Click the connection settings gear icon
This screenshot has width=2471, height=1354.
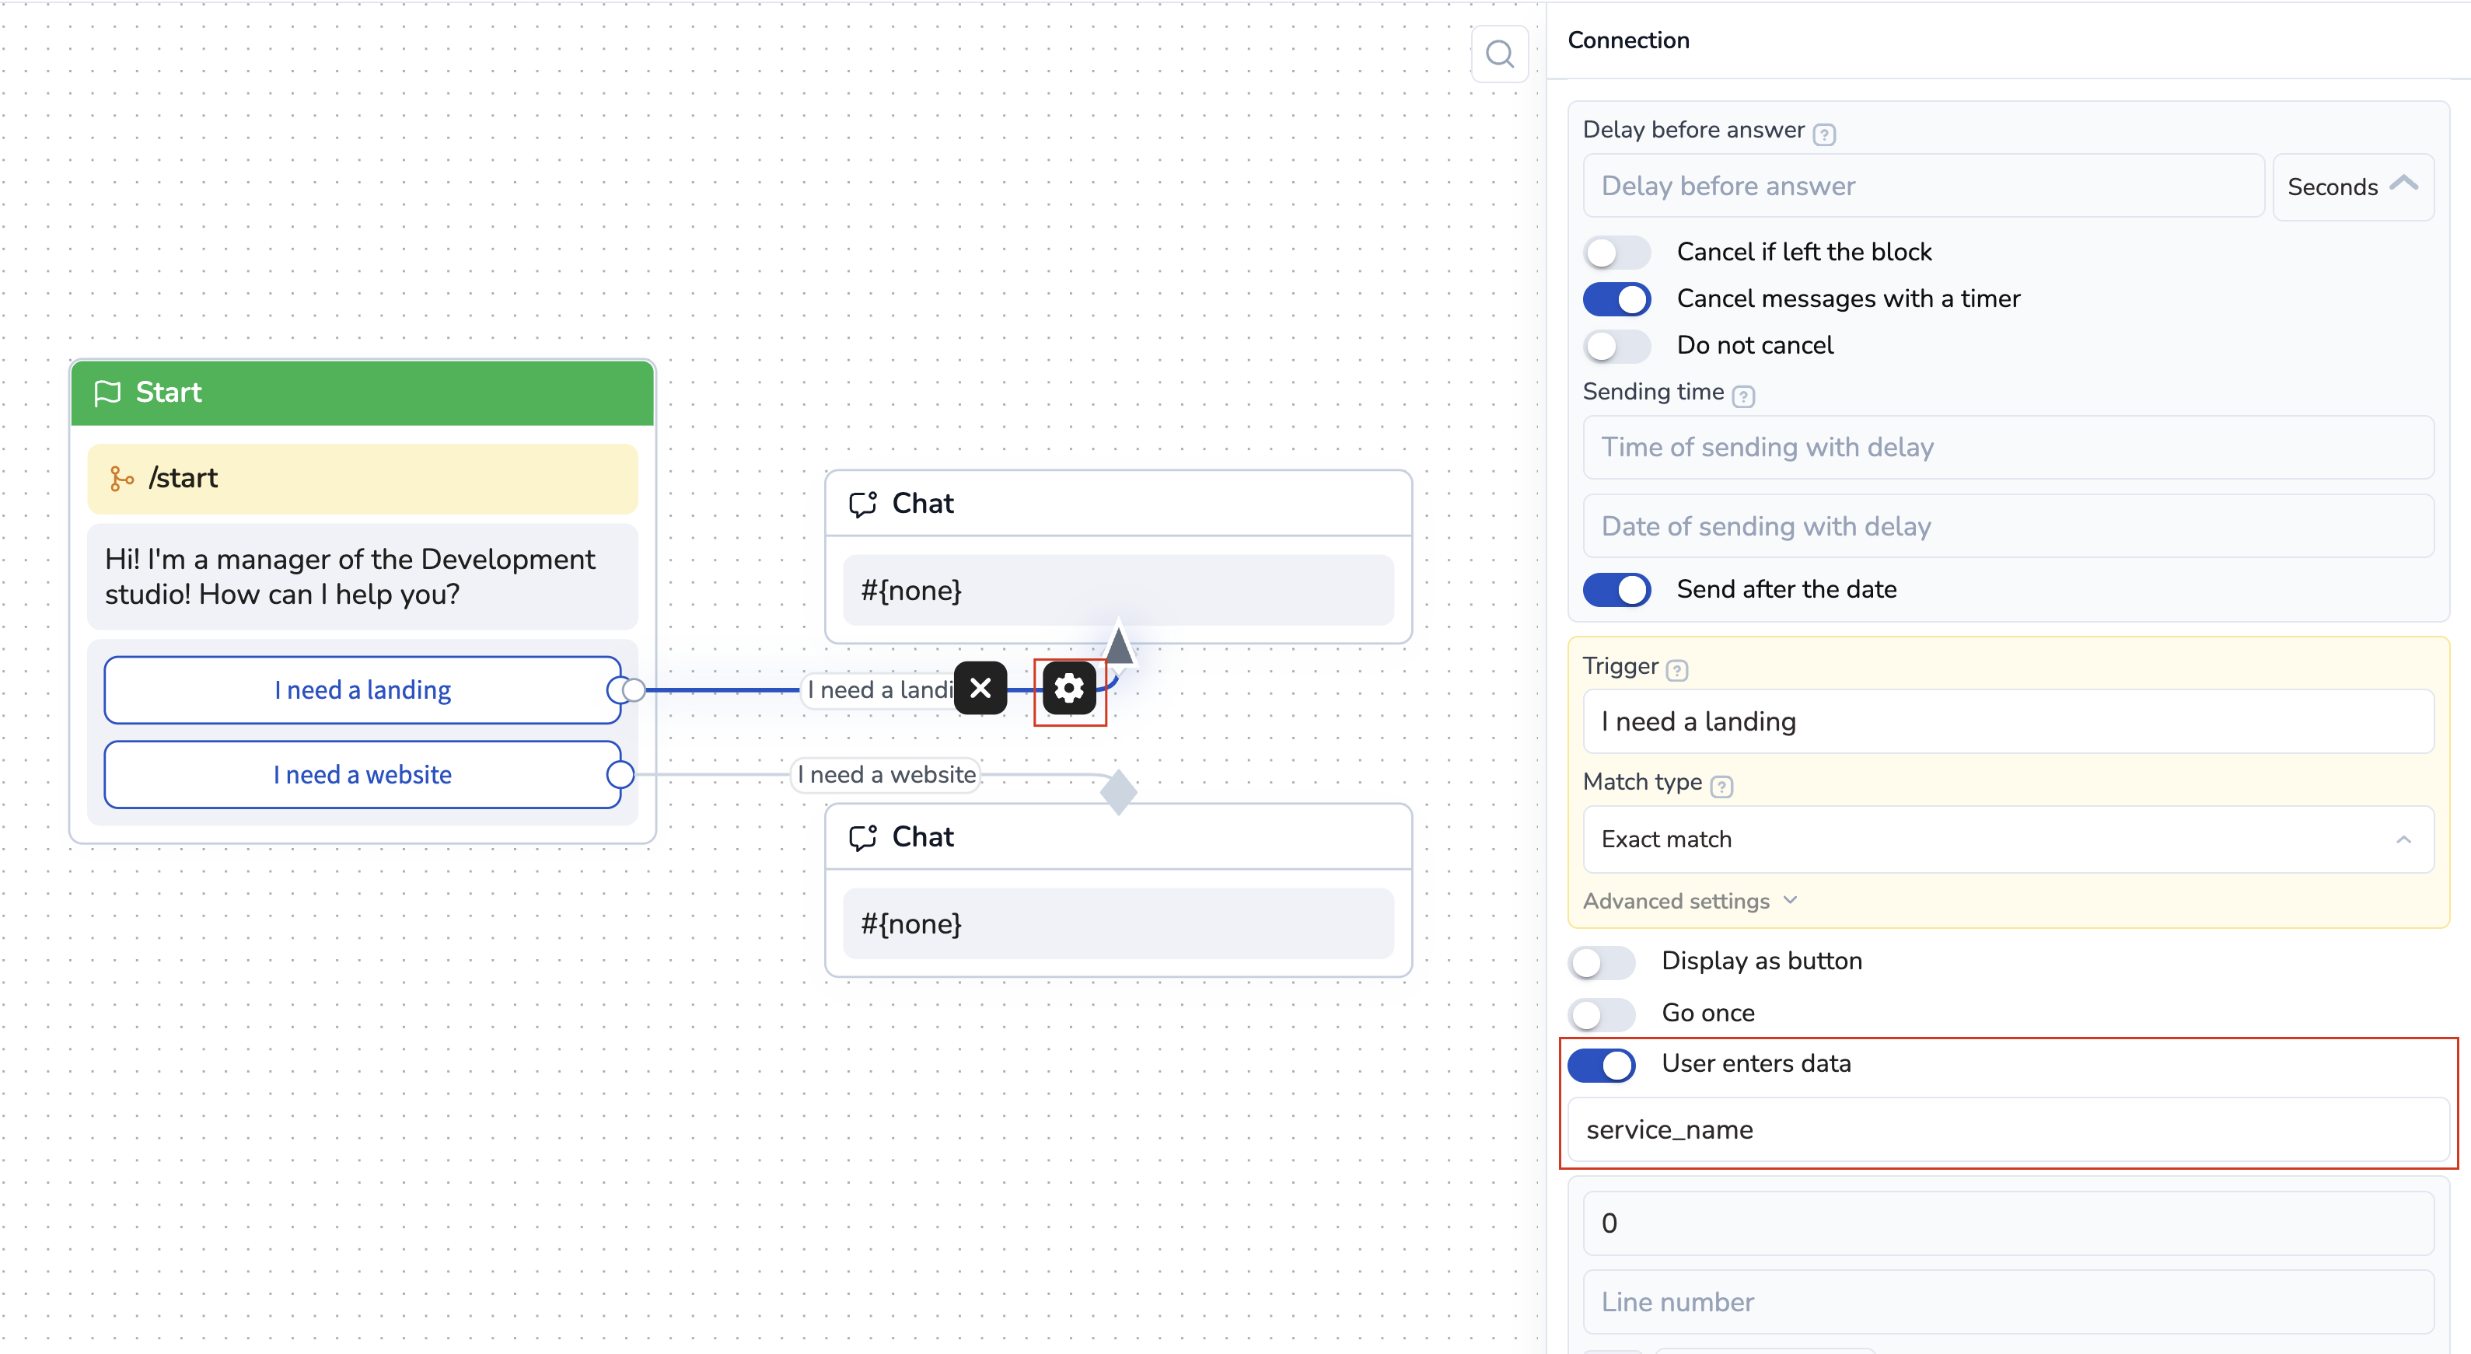click(x=1068, y=689)
